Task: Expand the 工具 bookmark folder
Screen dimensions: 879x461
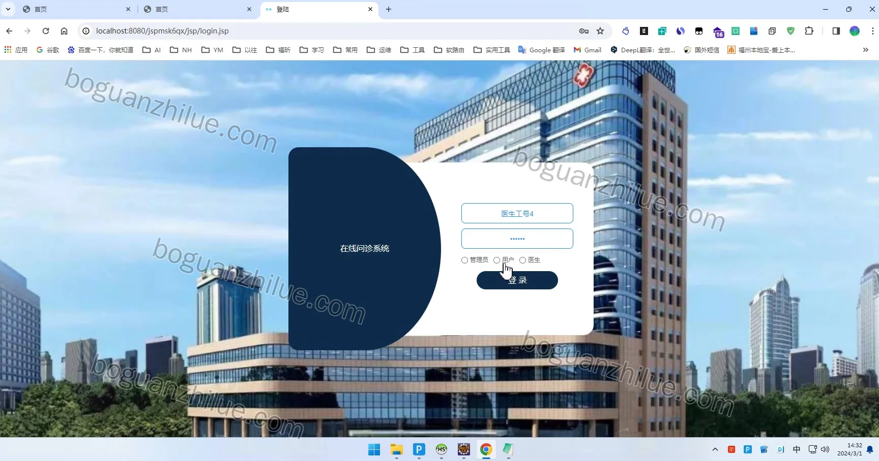Action: pyautogui.click(x=413, y=50)
